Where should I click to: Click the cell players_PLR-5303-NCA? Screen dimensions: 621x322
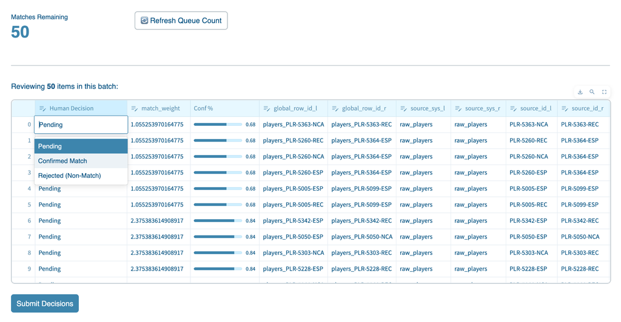(x=294, y=253)
